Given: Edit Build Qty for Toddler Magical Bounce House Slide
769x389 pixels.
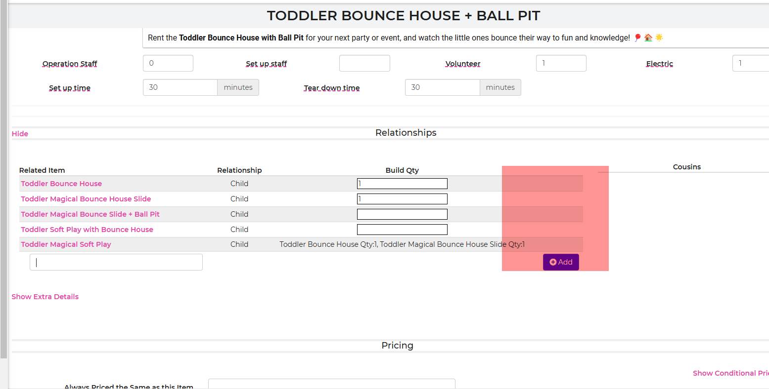Looking at the screenshot, I should 402,199.
